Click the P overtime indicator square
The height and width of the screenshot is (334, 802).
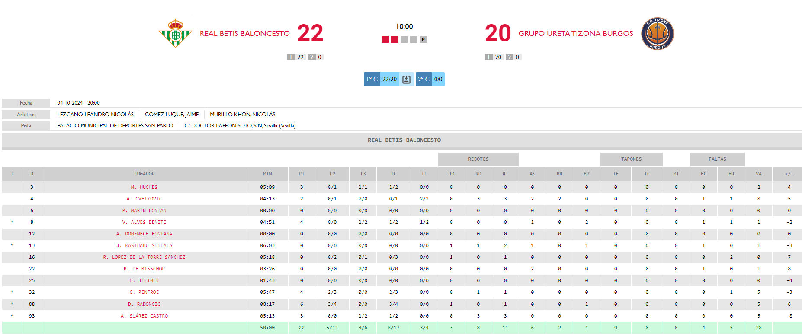[x=423, y=39]
